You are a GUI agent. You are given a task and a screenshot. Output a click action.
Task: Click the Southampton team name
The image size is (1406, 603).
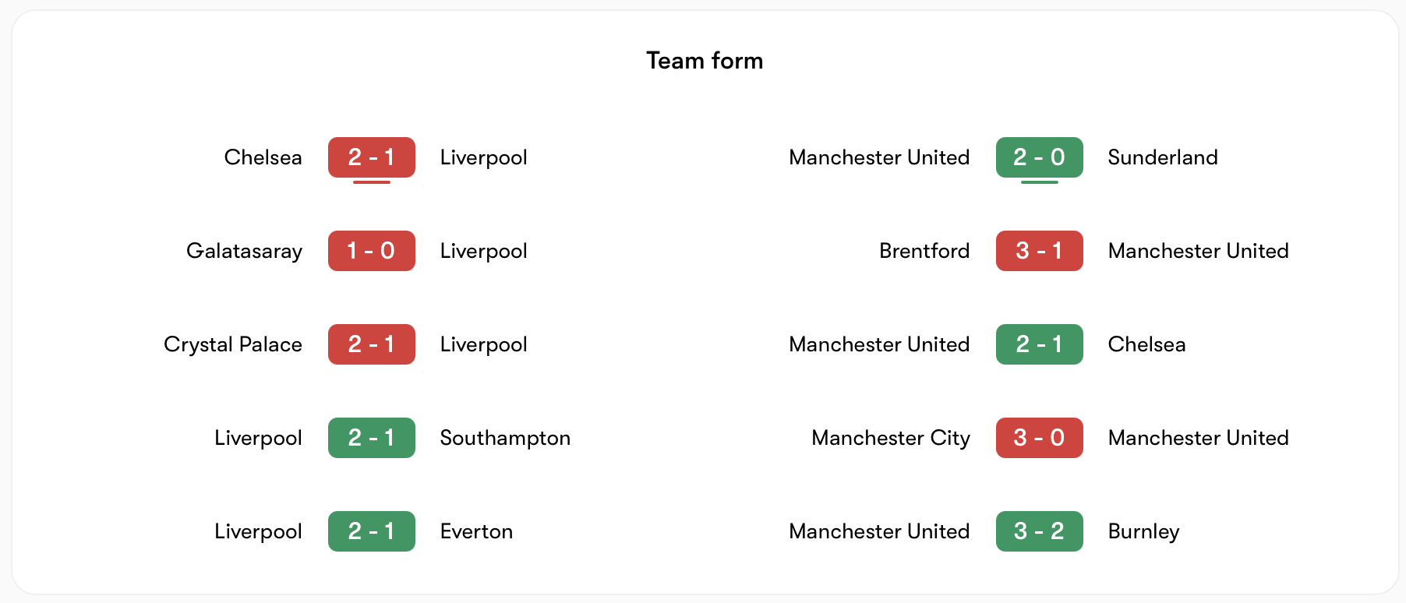pos(505,438)
